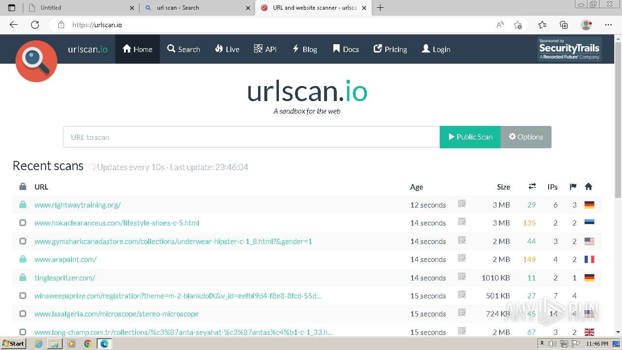
Task: Click QR icon for winsweepsprize.com row
Action: coord(462,295)
